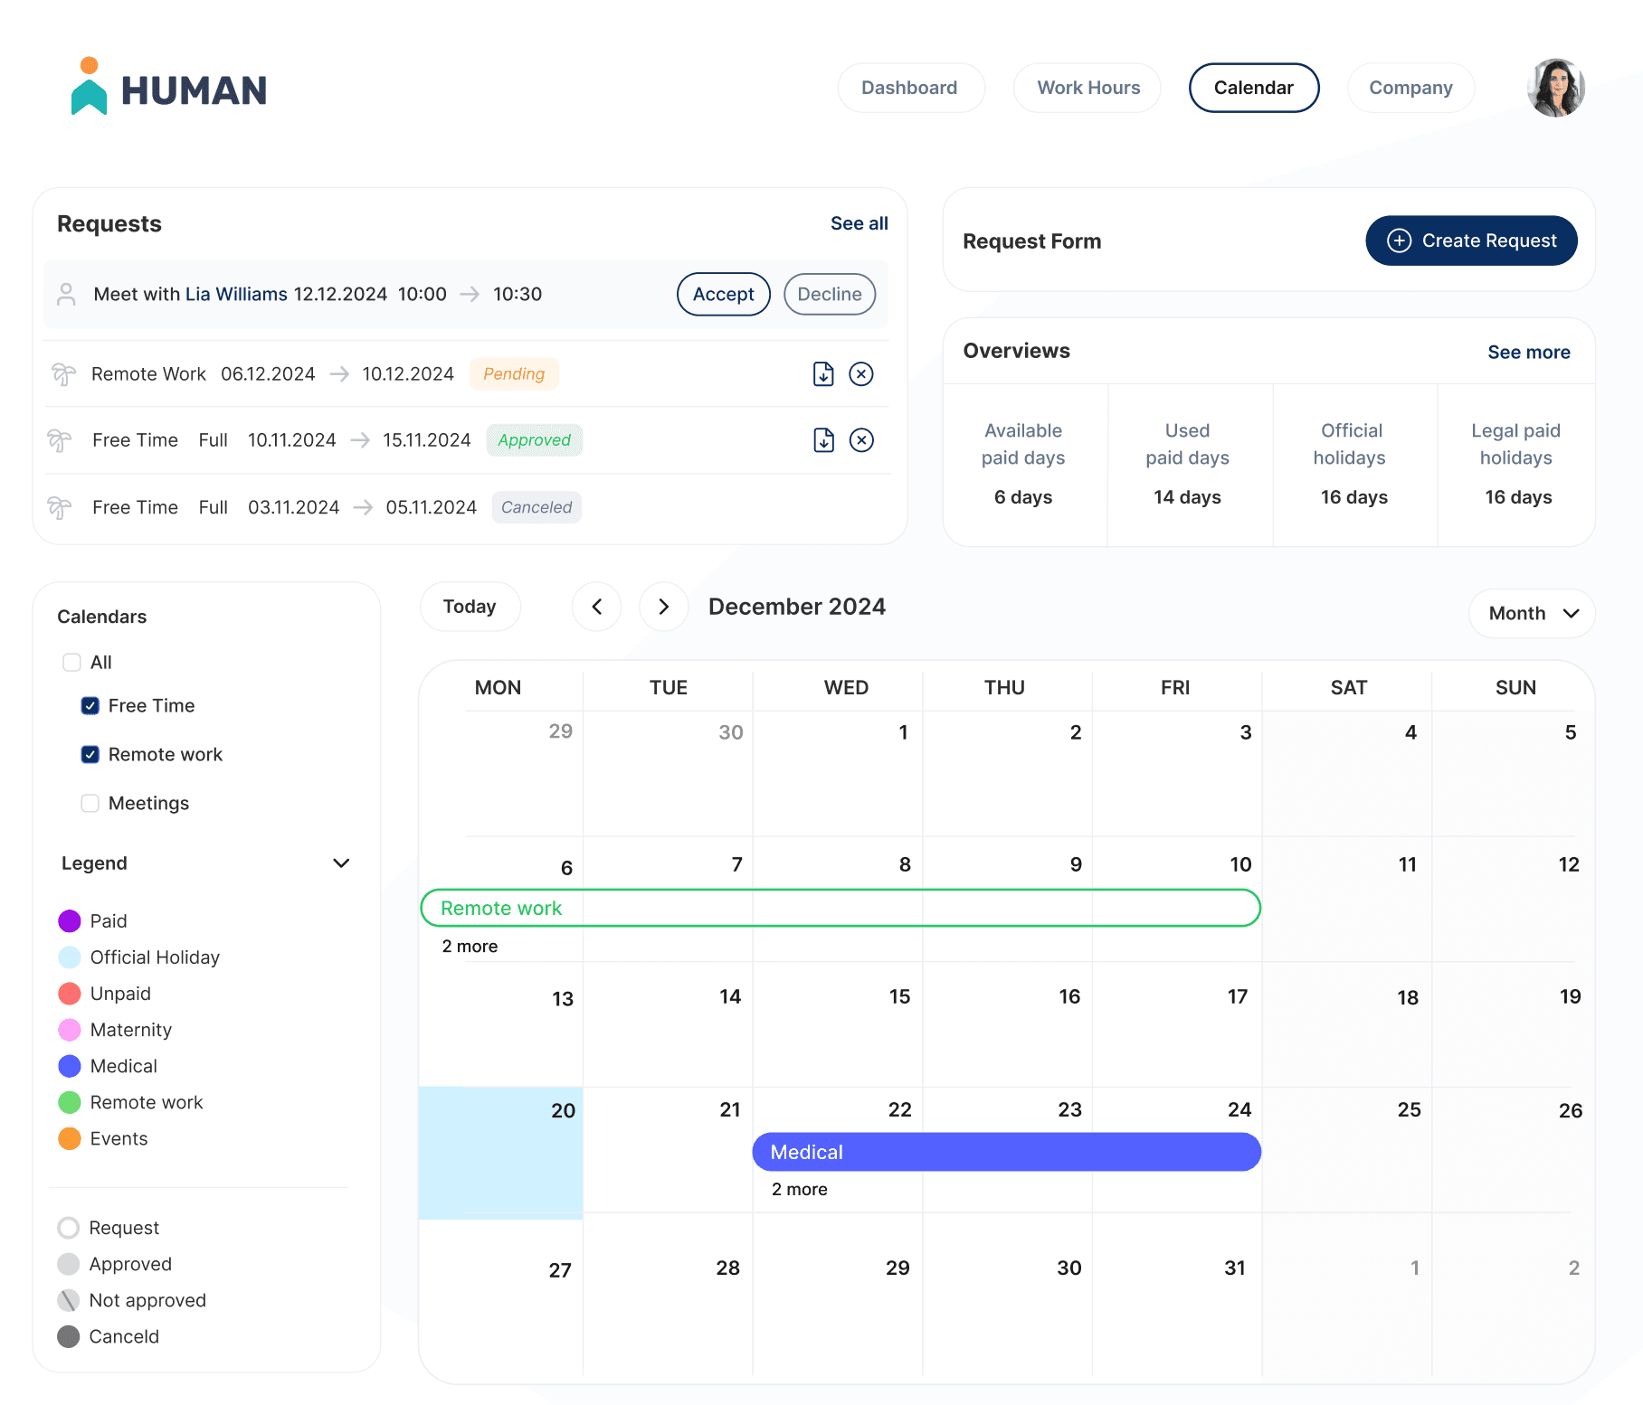Click the plus icon on Create Request
The width and height of the screenshot is (1643, 1405).
click(1399, 240)
